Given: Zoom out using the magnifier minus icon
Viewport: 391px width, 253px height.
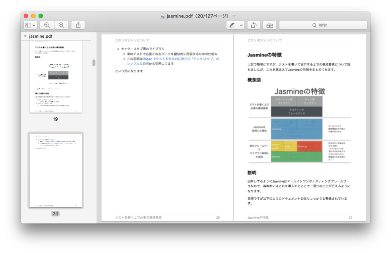Looking at the screenshot, I should 47,25.
